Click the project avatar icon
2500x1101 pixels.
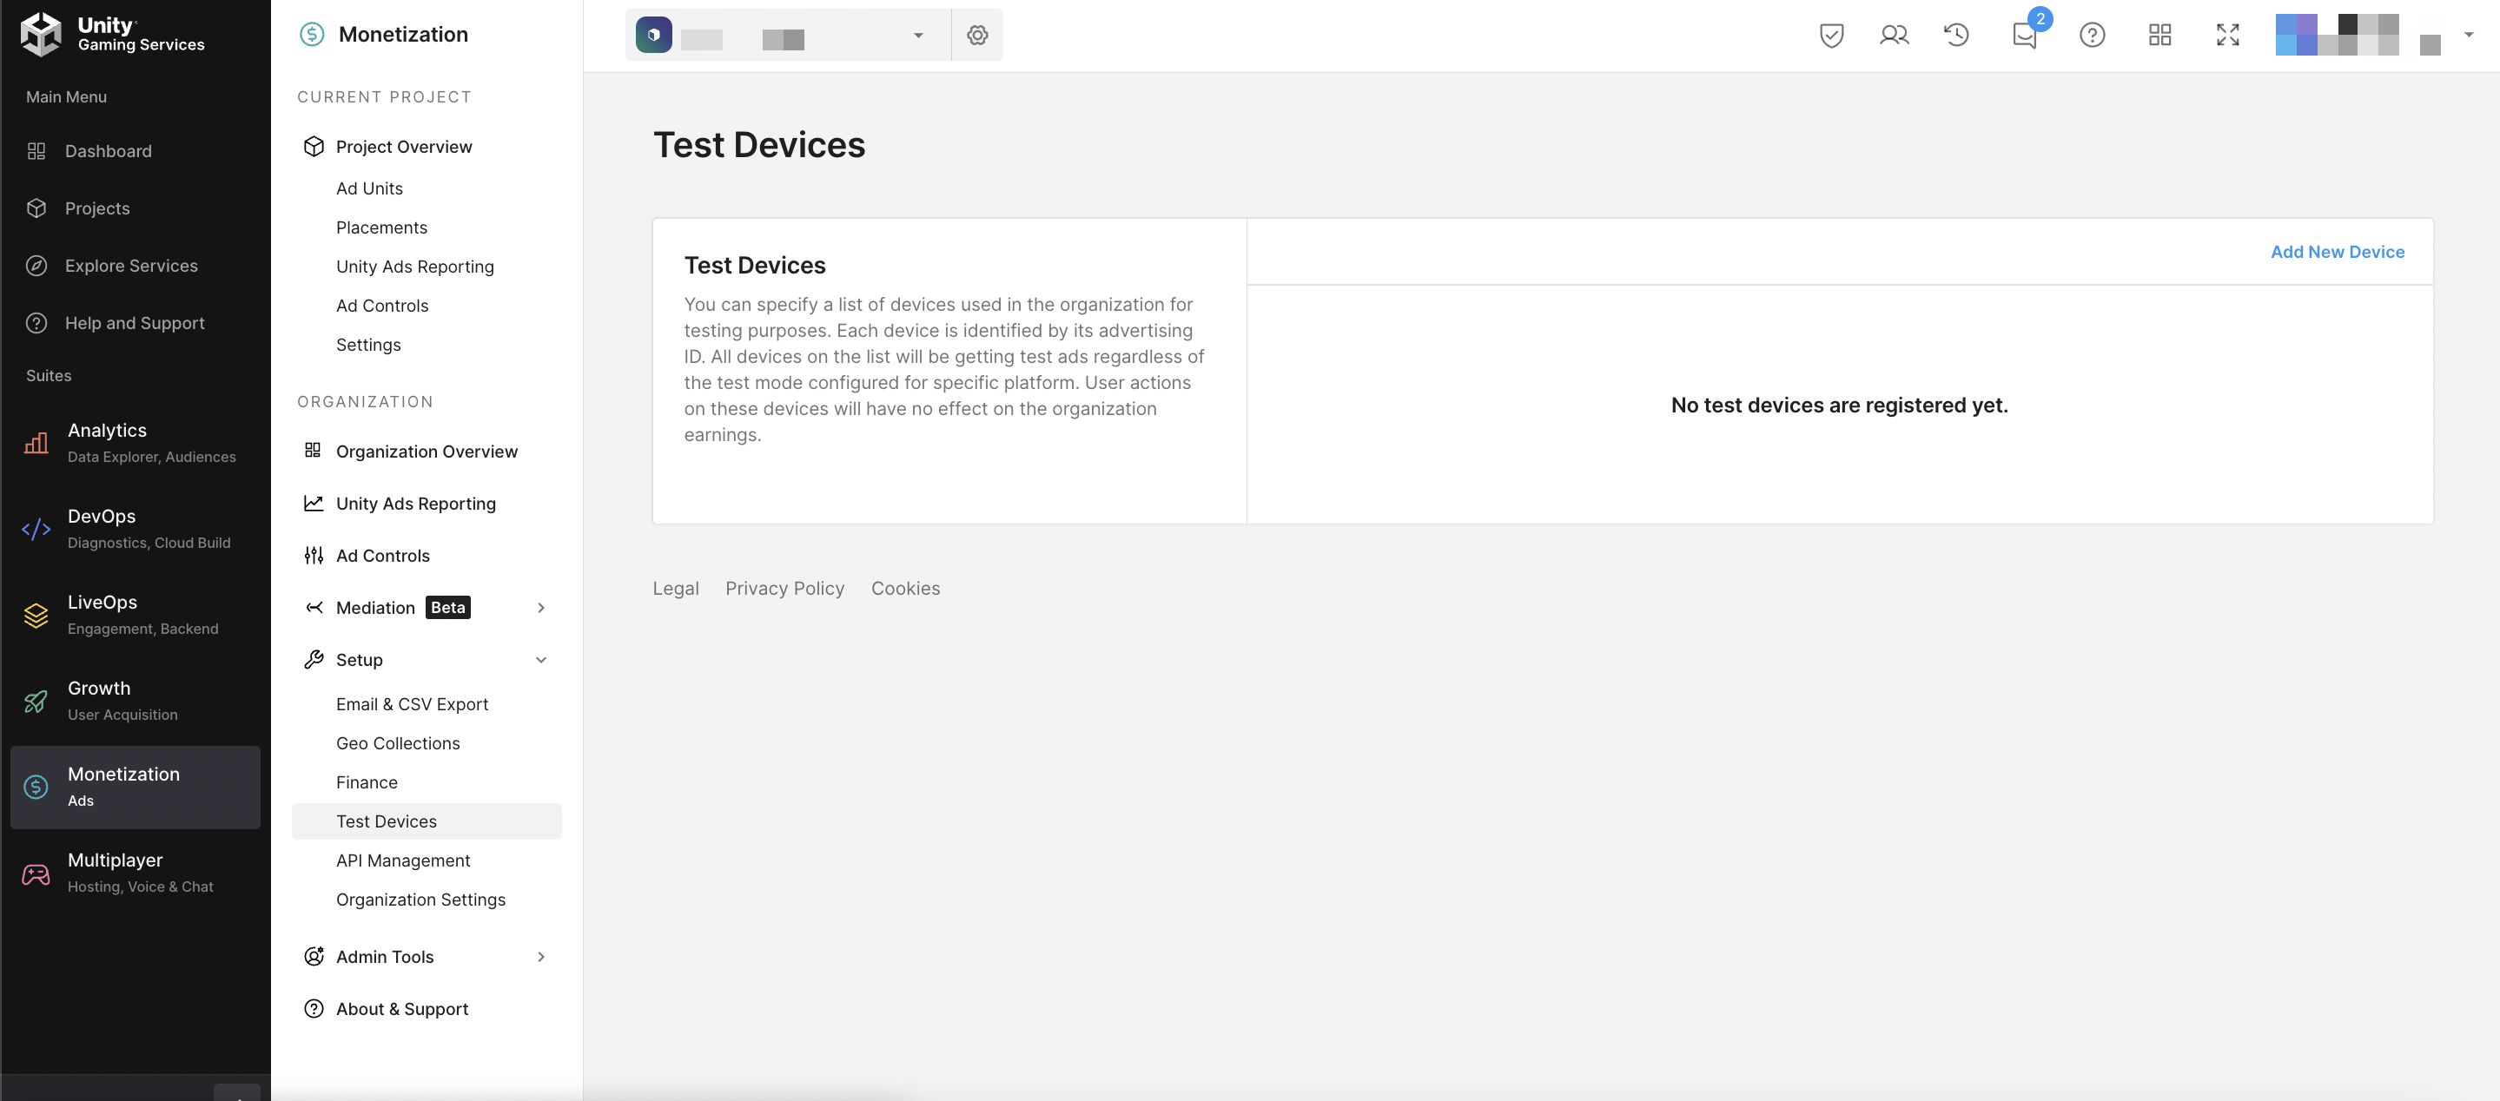(x=653, y=35)
